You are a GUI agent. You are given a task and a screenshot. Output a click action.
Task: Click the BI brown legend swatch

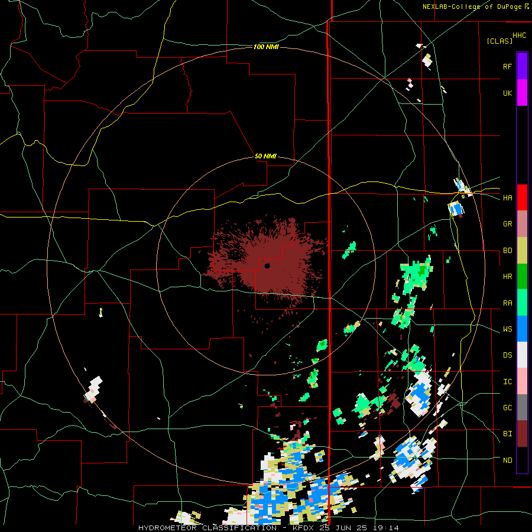click(522, 434)
